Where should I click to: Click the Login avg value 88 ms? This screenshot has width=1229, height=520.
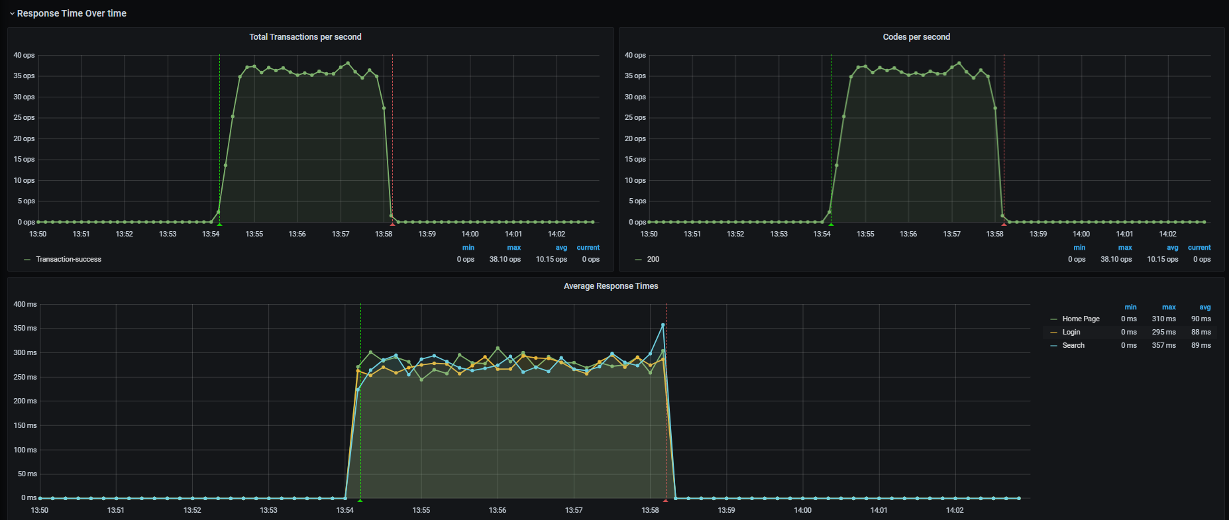click(1201, 333)
